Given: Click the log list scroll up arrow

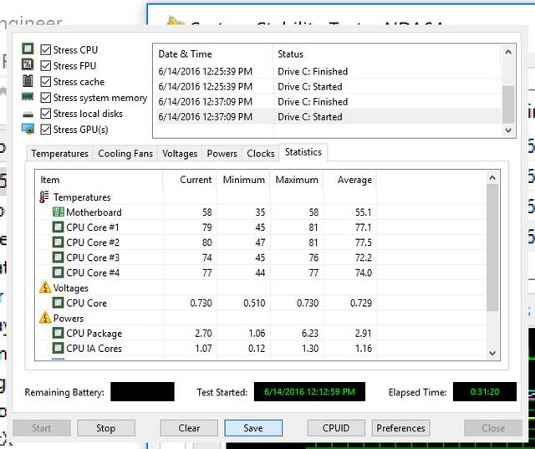Looking at the screenshot, I should click(x=508, y=52).
